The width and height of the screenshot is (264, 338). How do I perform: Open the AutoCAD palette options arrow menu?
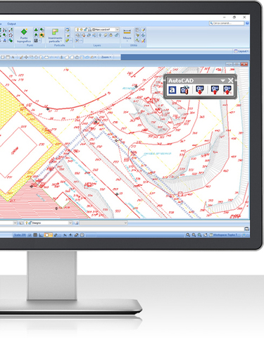222,80
